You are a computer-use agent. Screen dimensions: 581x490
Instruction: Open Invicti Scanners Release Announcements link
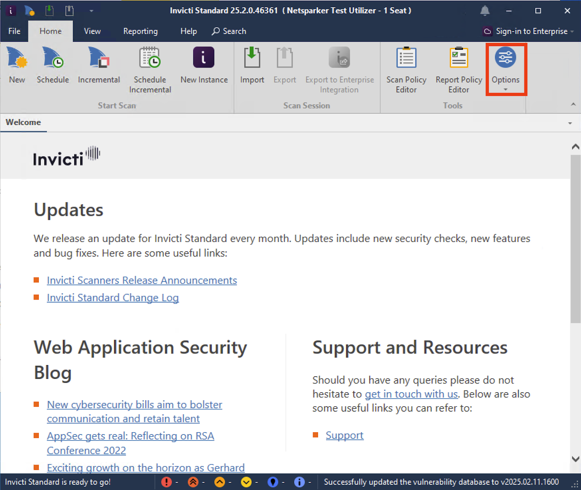coord(142,280)
